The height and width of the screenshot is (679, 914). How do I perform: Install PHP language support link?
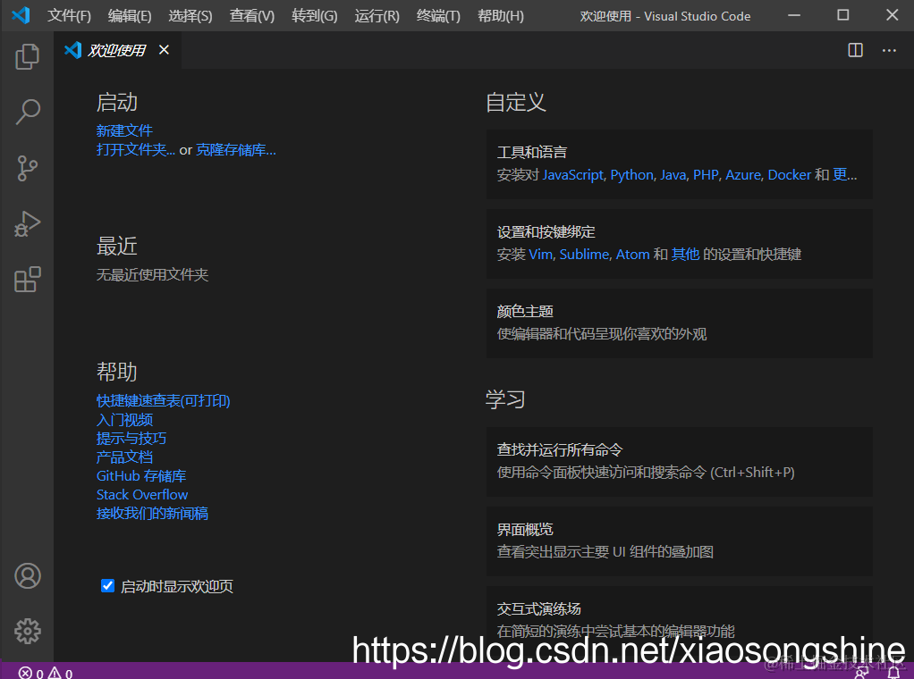706,175
